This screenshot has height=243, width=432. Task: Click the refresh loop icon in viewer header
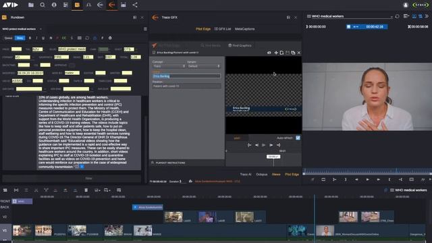click(x=398, y=16)
